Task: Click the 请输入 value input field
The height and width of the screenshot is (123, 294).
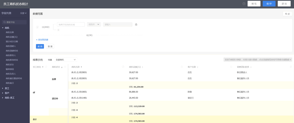Action: pos(118,24)
